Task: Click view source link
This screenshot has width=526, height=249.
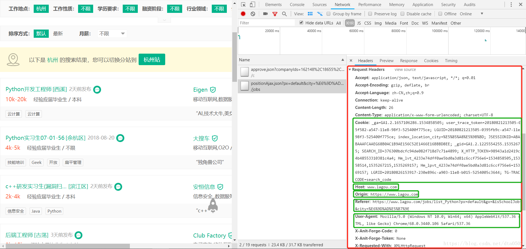Action: [x=405, y=70]
